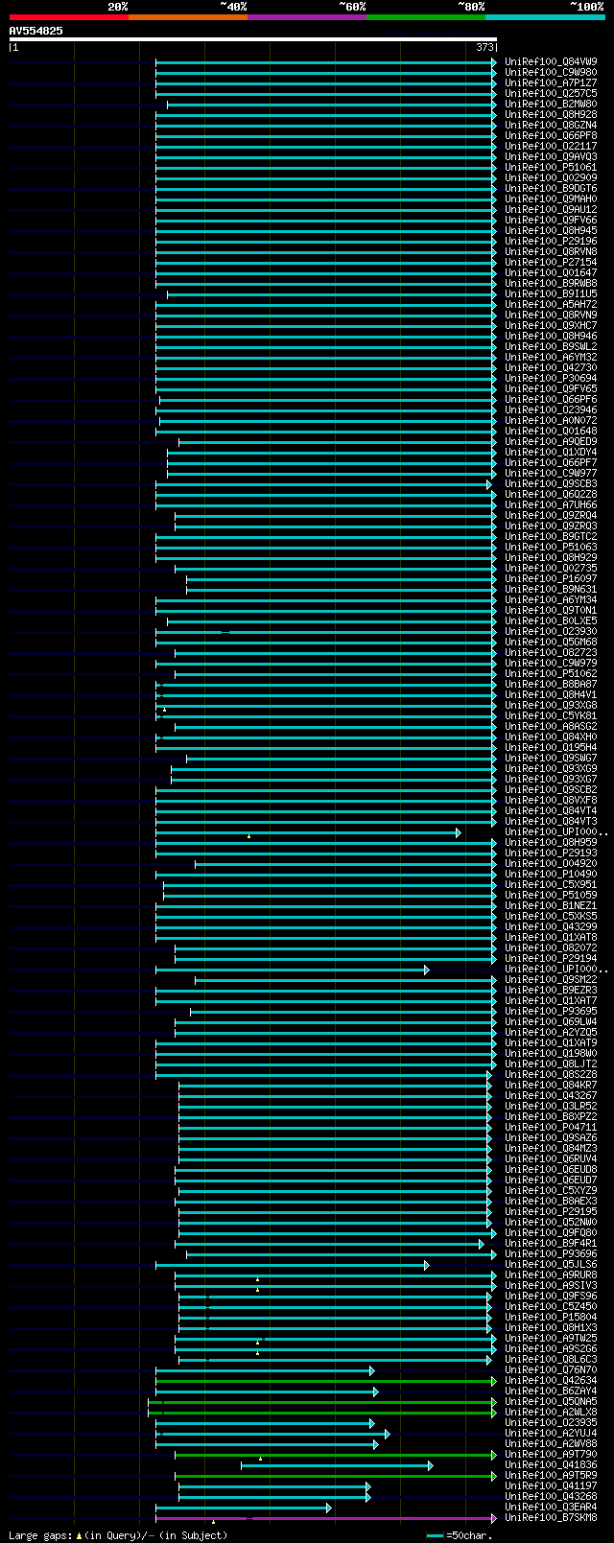Select the UniRef100_Q41836 label
614x1543 pixels.
click(x=551, y=1465)
